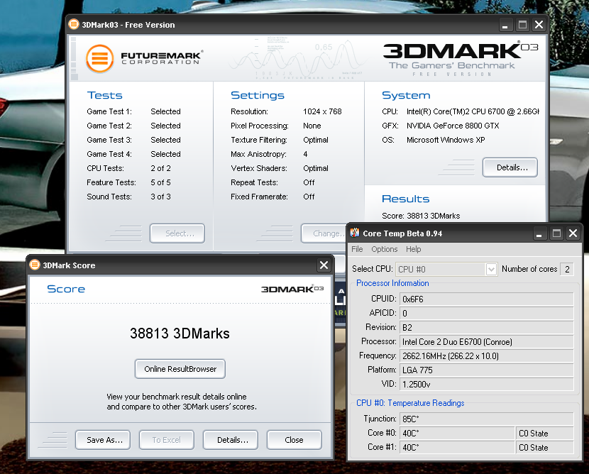Viewport: 589px width, 474px height.
Task: Click the Close button in Score dialog
Action: click(x=294, y=440)
